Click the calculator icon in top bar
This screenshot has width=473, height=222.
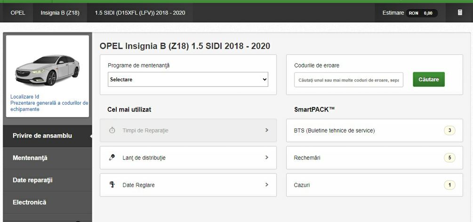tap(460, 13)
